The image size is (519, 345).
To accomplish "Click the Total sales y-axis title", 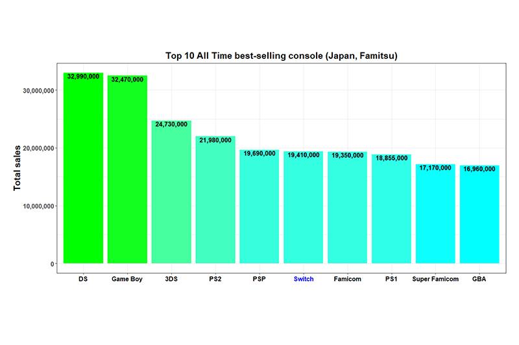I will [18, 167].
